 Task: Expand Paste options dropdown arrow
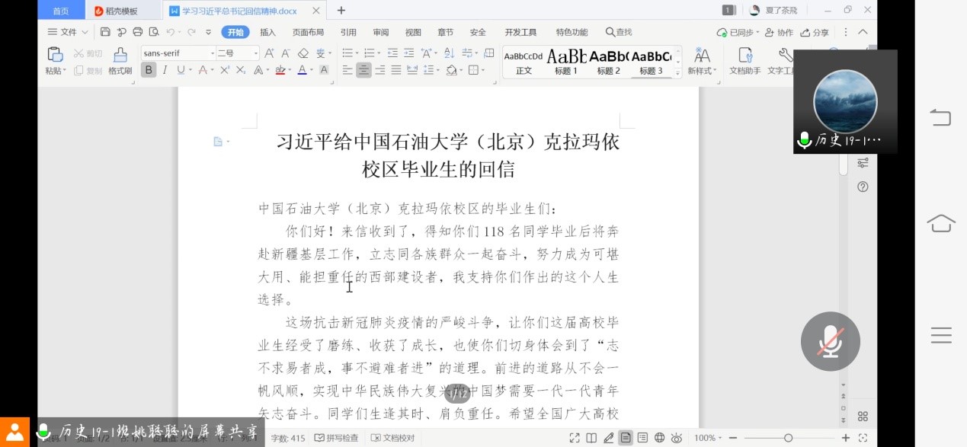click(x=65, y=71)
